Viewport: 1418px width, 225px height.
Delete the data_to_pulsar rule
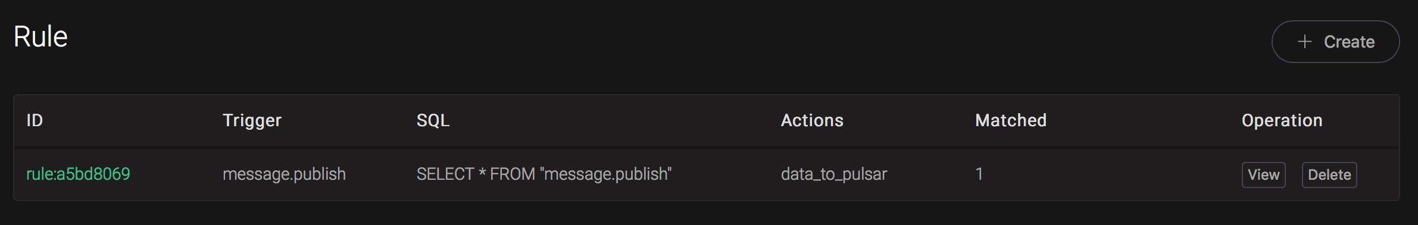pyautogui.click(x=1329, y=175)
